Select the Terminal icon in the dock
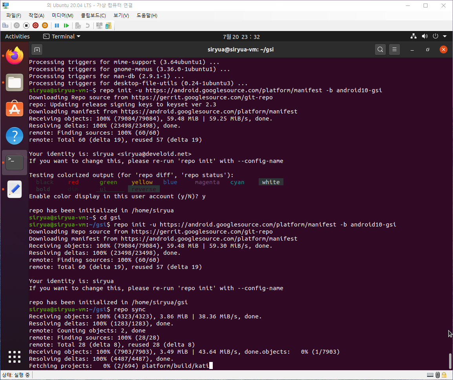Viewport: 453px width, 380px height. click(x=15, y=163)
